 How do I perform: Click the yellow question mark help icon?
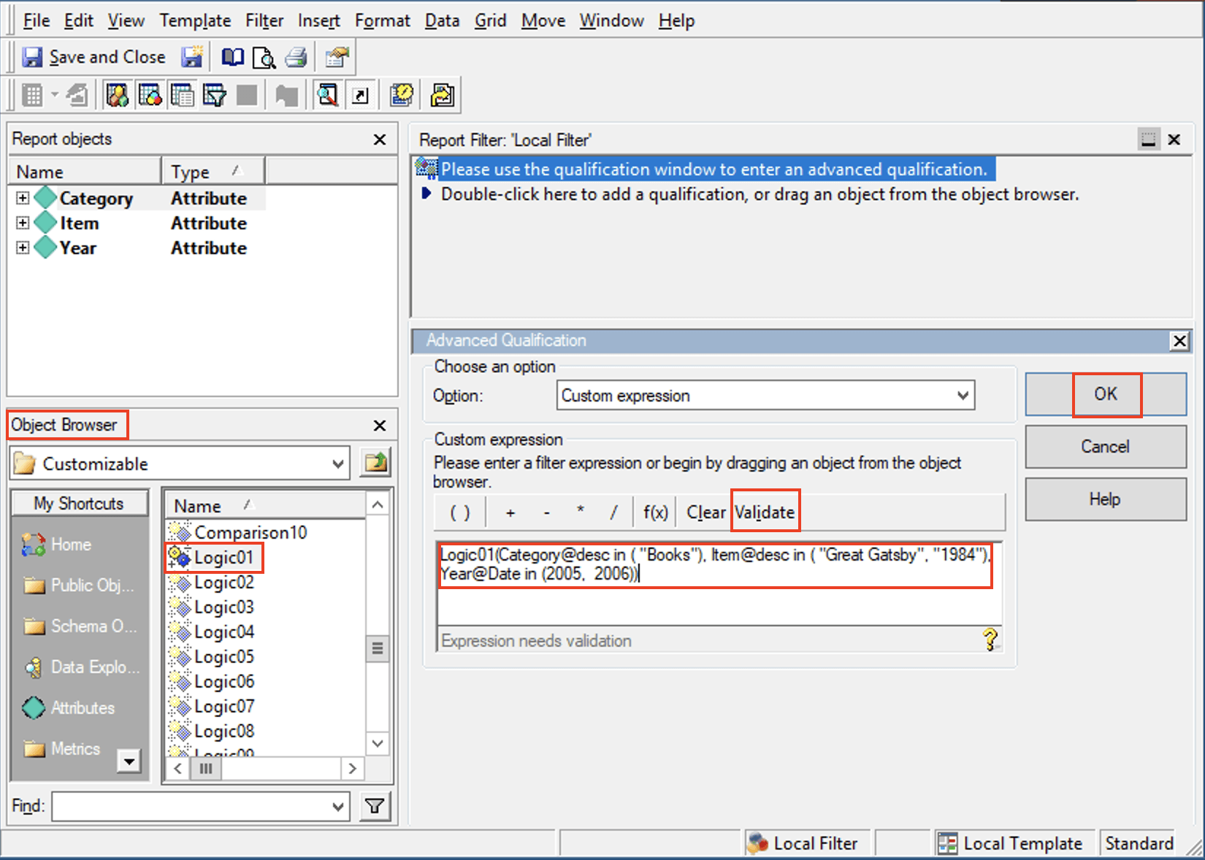[990, 640]
